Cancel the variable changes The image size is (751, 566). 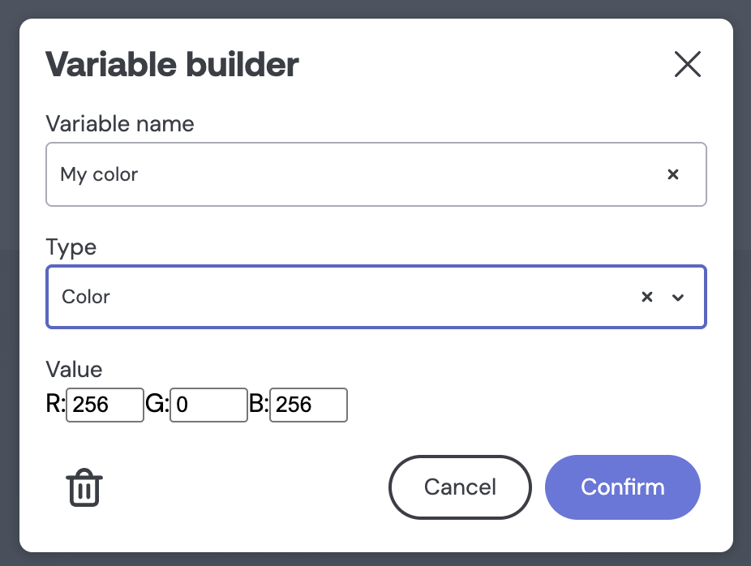tap(460, 487)
